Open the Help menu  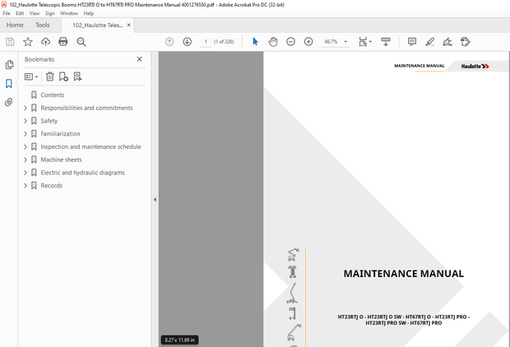(x=89, y=13)
